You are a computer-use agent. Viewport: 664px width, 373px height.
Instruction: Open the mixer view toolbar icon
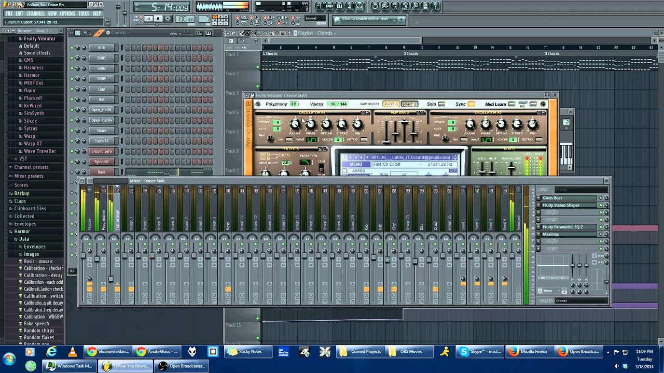pyautogui.click(x=359, y=6)
